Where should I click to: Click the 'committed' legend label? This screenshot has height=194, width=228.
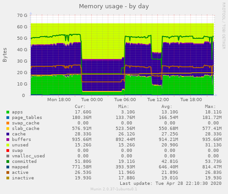tap(24, 162)
